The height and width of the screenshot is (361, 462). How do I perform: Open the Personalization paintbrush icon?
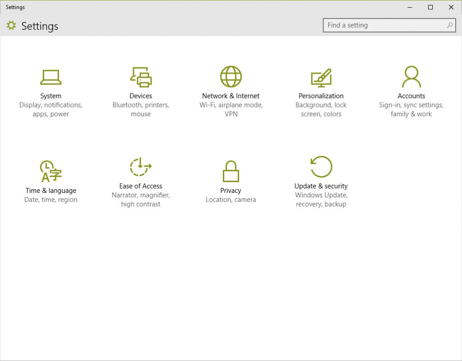click(321, 78)
